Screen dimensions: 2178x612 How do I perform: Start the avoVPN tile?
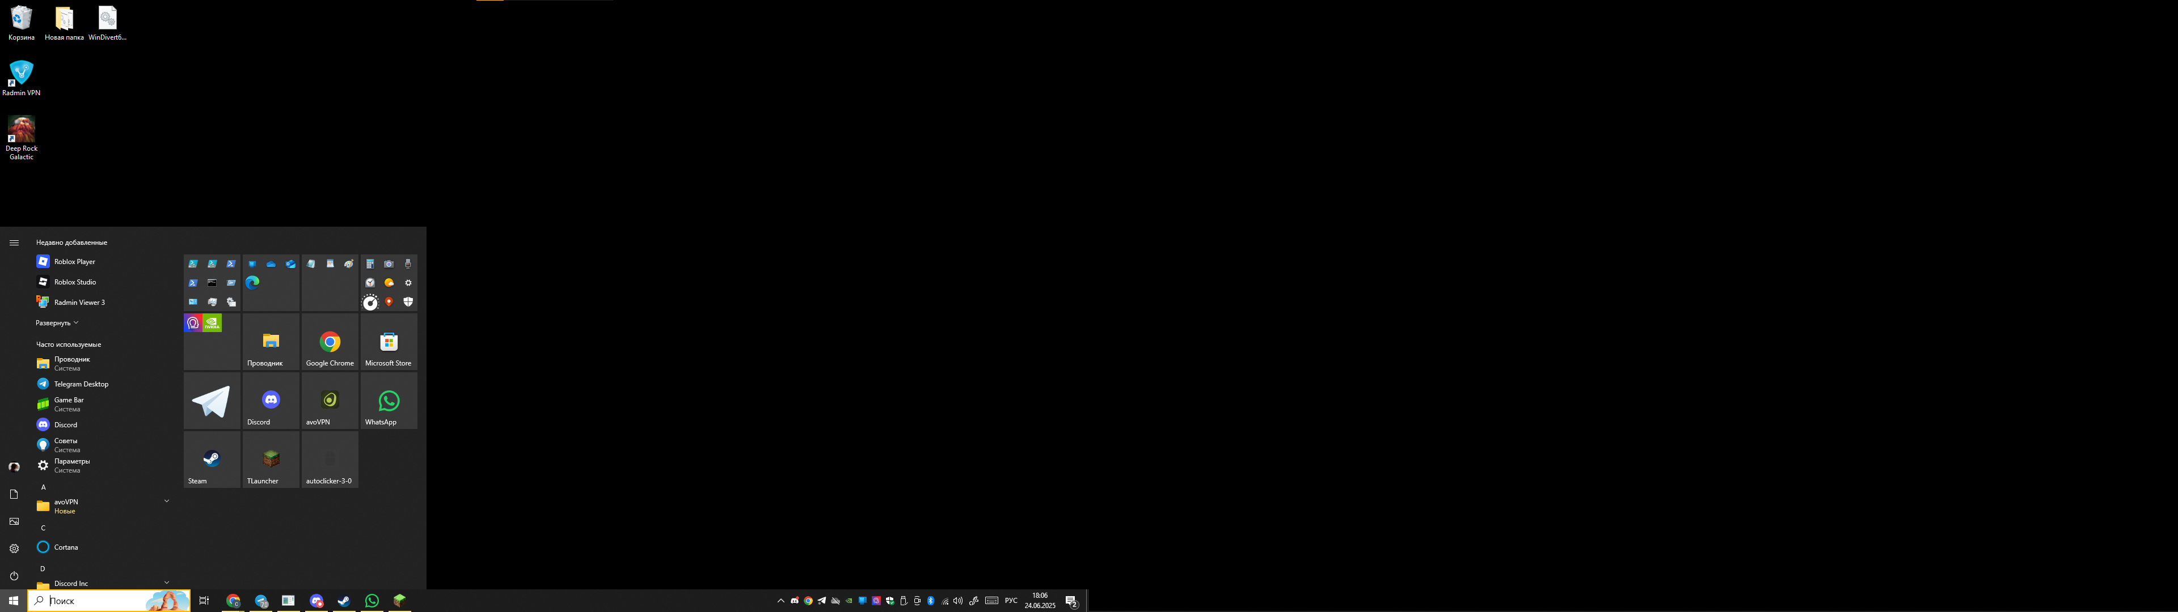click(330, 401)
